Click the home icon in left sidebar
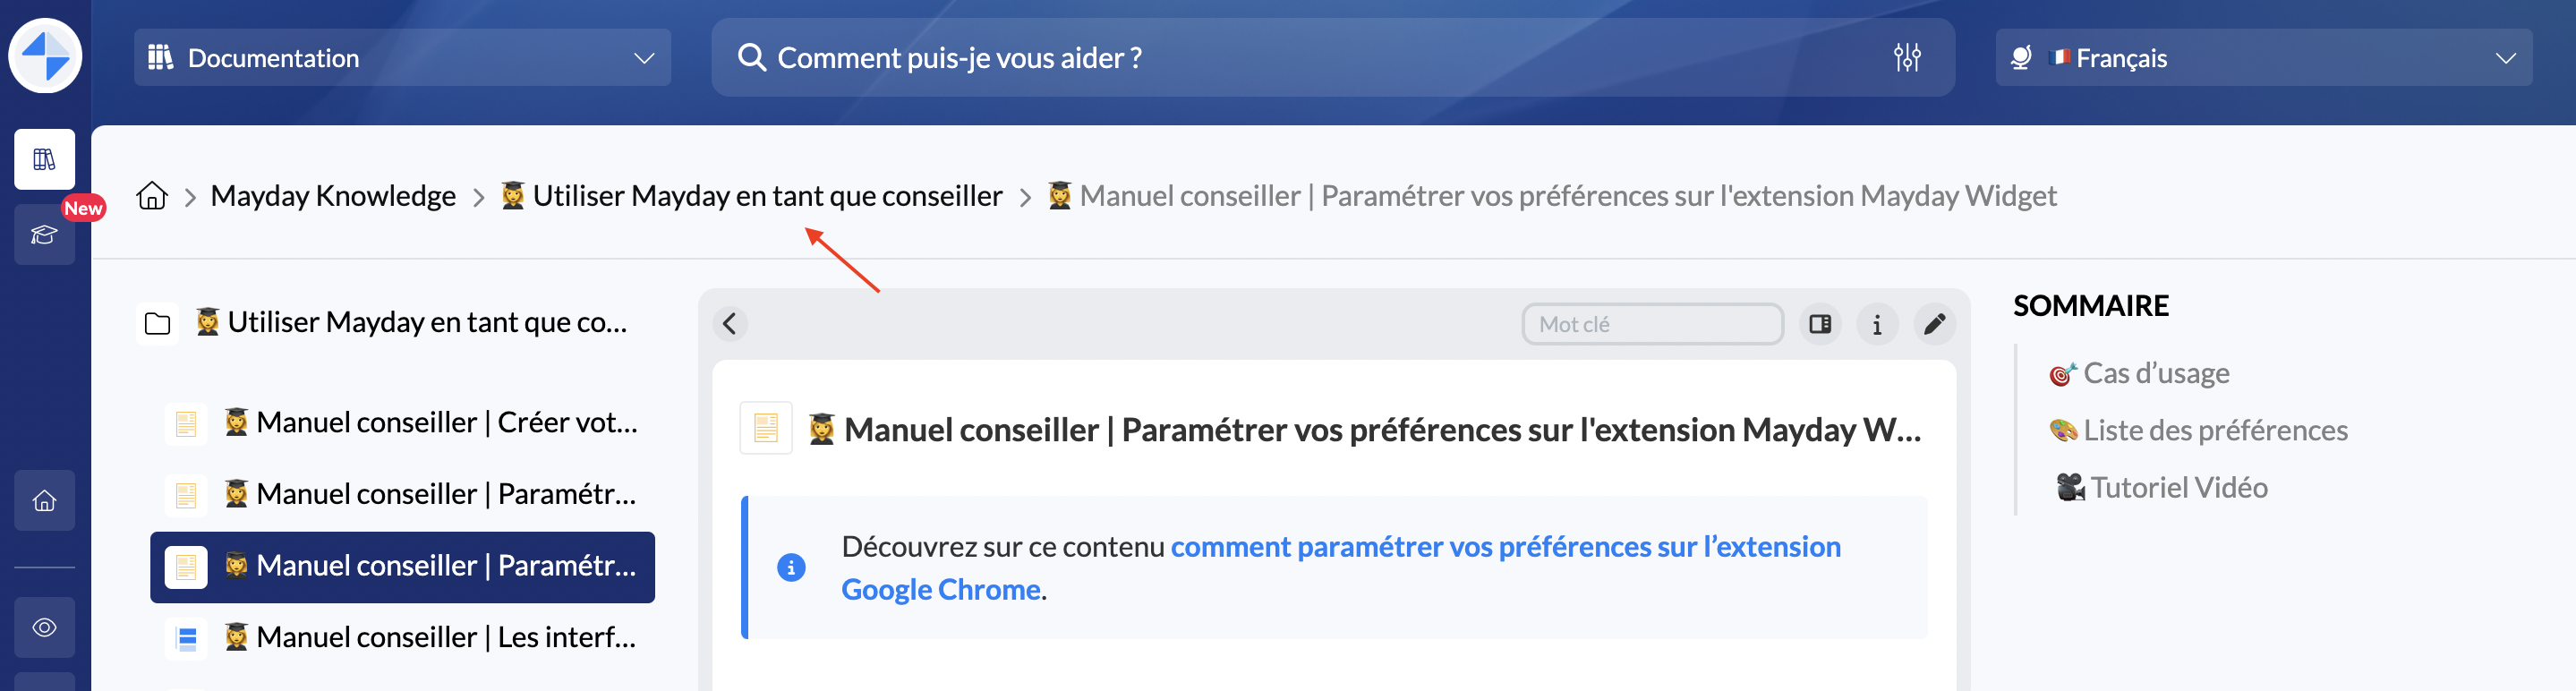Image resolution: width=2576 pixels, height=691 pixels. coord(45,500)
